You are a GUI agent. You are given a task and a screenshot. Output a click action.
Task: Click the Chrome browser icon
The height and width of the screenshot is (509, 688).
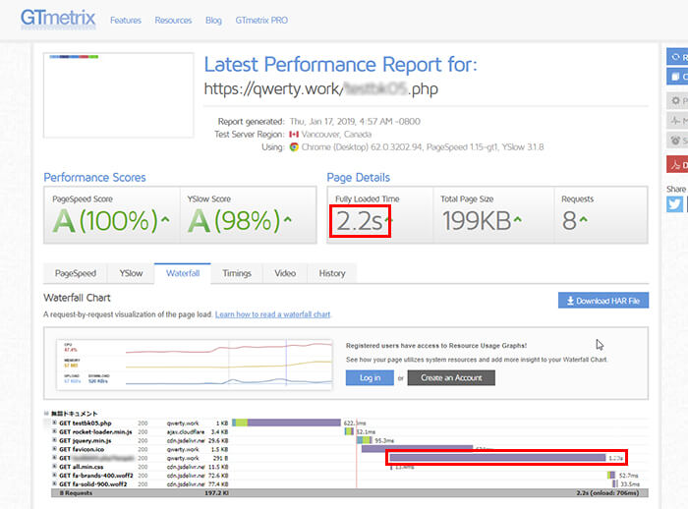[x=294, y=147]
